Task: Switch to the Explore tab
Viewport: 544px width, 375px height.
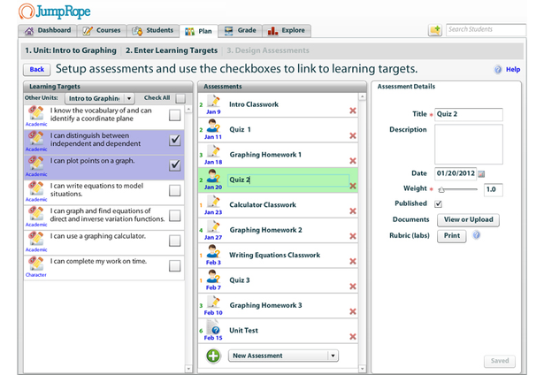Action: coord(287,31)
